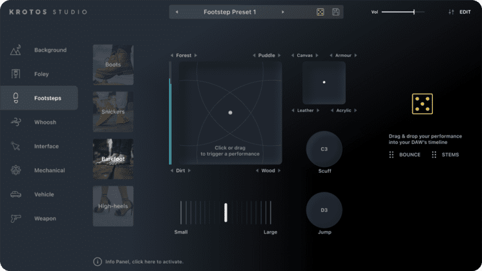The image size is (482, 271).
Task: Open the EDIT settings panel
Action: [x=459, y=12]
